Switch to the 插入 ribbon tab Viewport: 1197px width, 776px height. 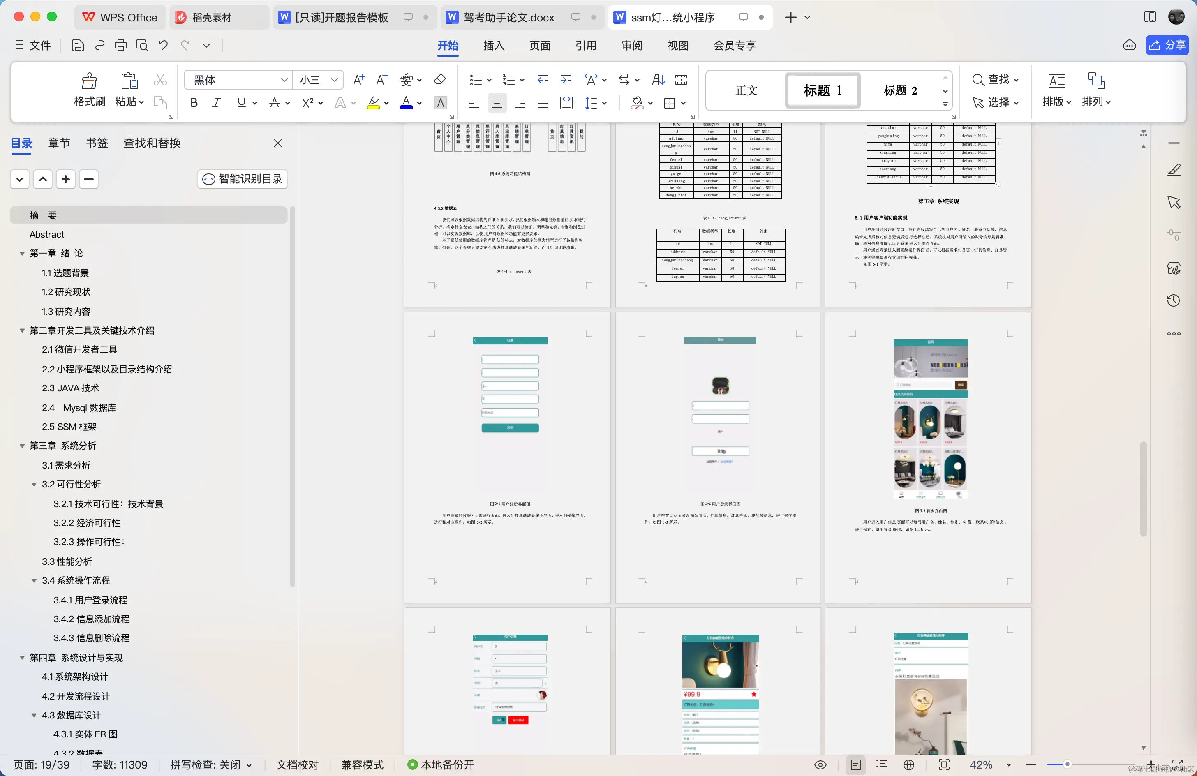coord(493,46)
